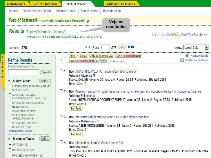
Task: Click the Scientific WebPlus logo
Action: 166,34
